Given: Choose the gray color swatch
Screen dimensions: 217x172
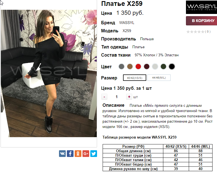Looking at the screenshot, I should 121,67.
